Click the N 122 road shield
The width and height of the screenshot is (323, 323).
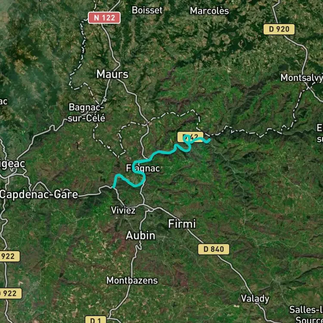[x=104, y=18]
